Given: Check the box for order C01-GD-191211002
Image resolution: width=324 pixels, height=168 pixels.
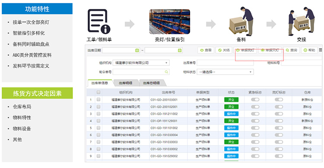Looking at the screenshot, I should [98, 114].
